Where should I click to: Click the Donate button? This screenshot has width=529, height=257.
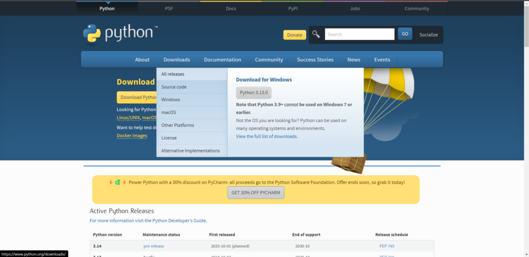tap(294, 35)
